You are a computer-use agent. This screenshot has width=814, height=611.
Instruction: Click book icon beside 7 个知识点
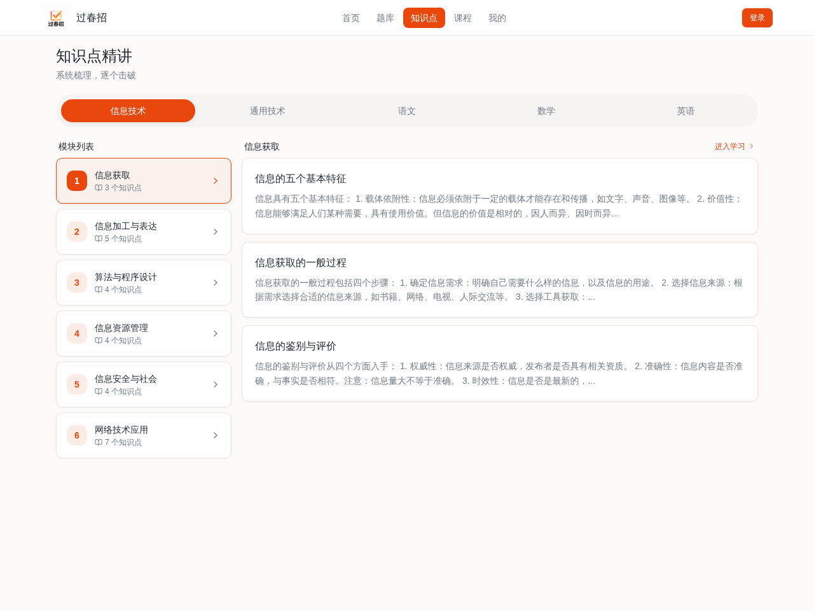(x=99, y=442)
